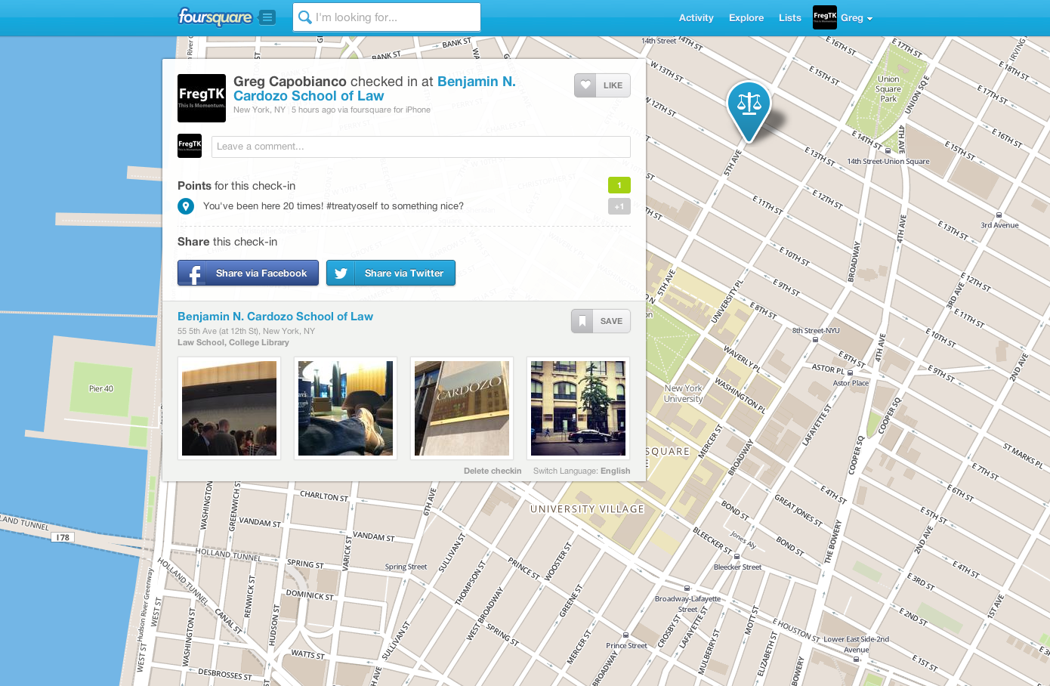Click the Broadway-Lafayette Street station icon
This screenshot has height=686, width=1050.
pos(687,589)
